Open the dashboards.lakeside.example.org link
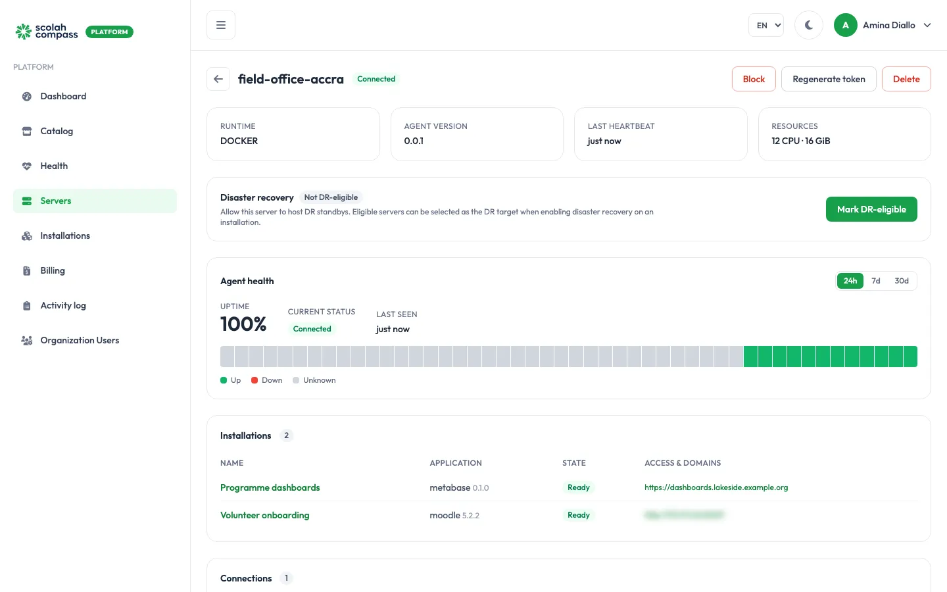The width and height of the screenshot is (947, 592). click(716, 487)
